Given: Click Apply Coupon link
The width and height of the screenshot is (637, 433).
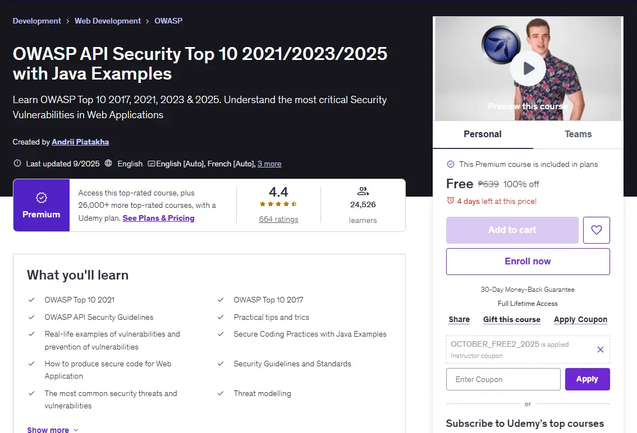Looking at the screenshot, I should [580, 319].
